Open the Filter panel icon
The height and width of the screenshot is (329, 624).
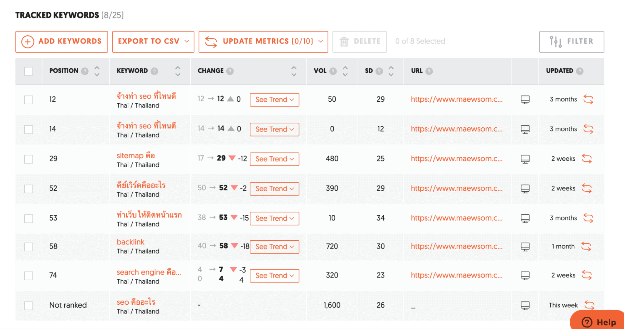(x=556, y=41)
